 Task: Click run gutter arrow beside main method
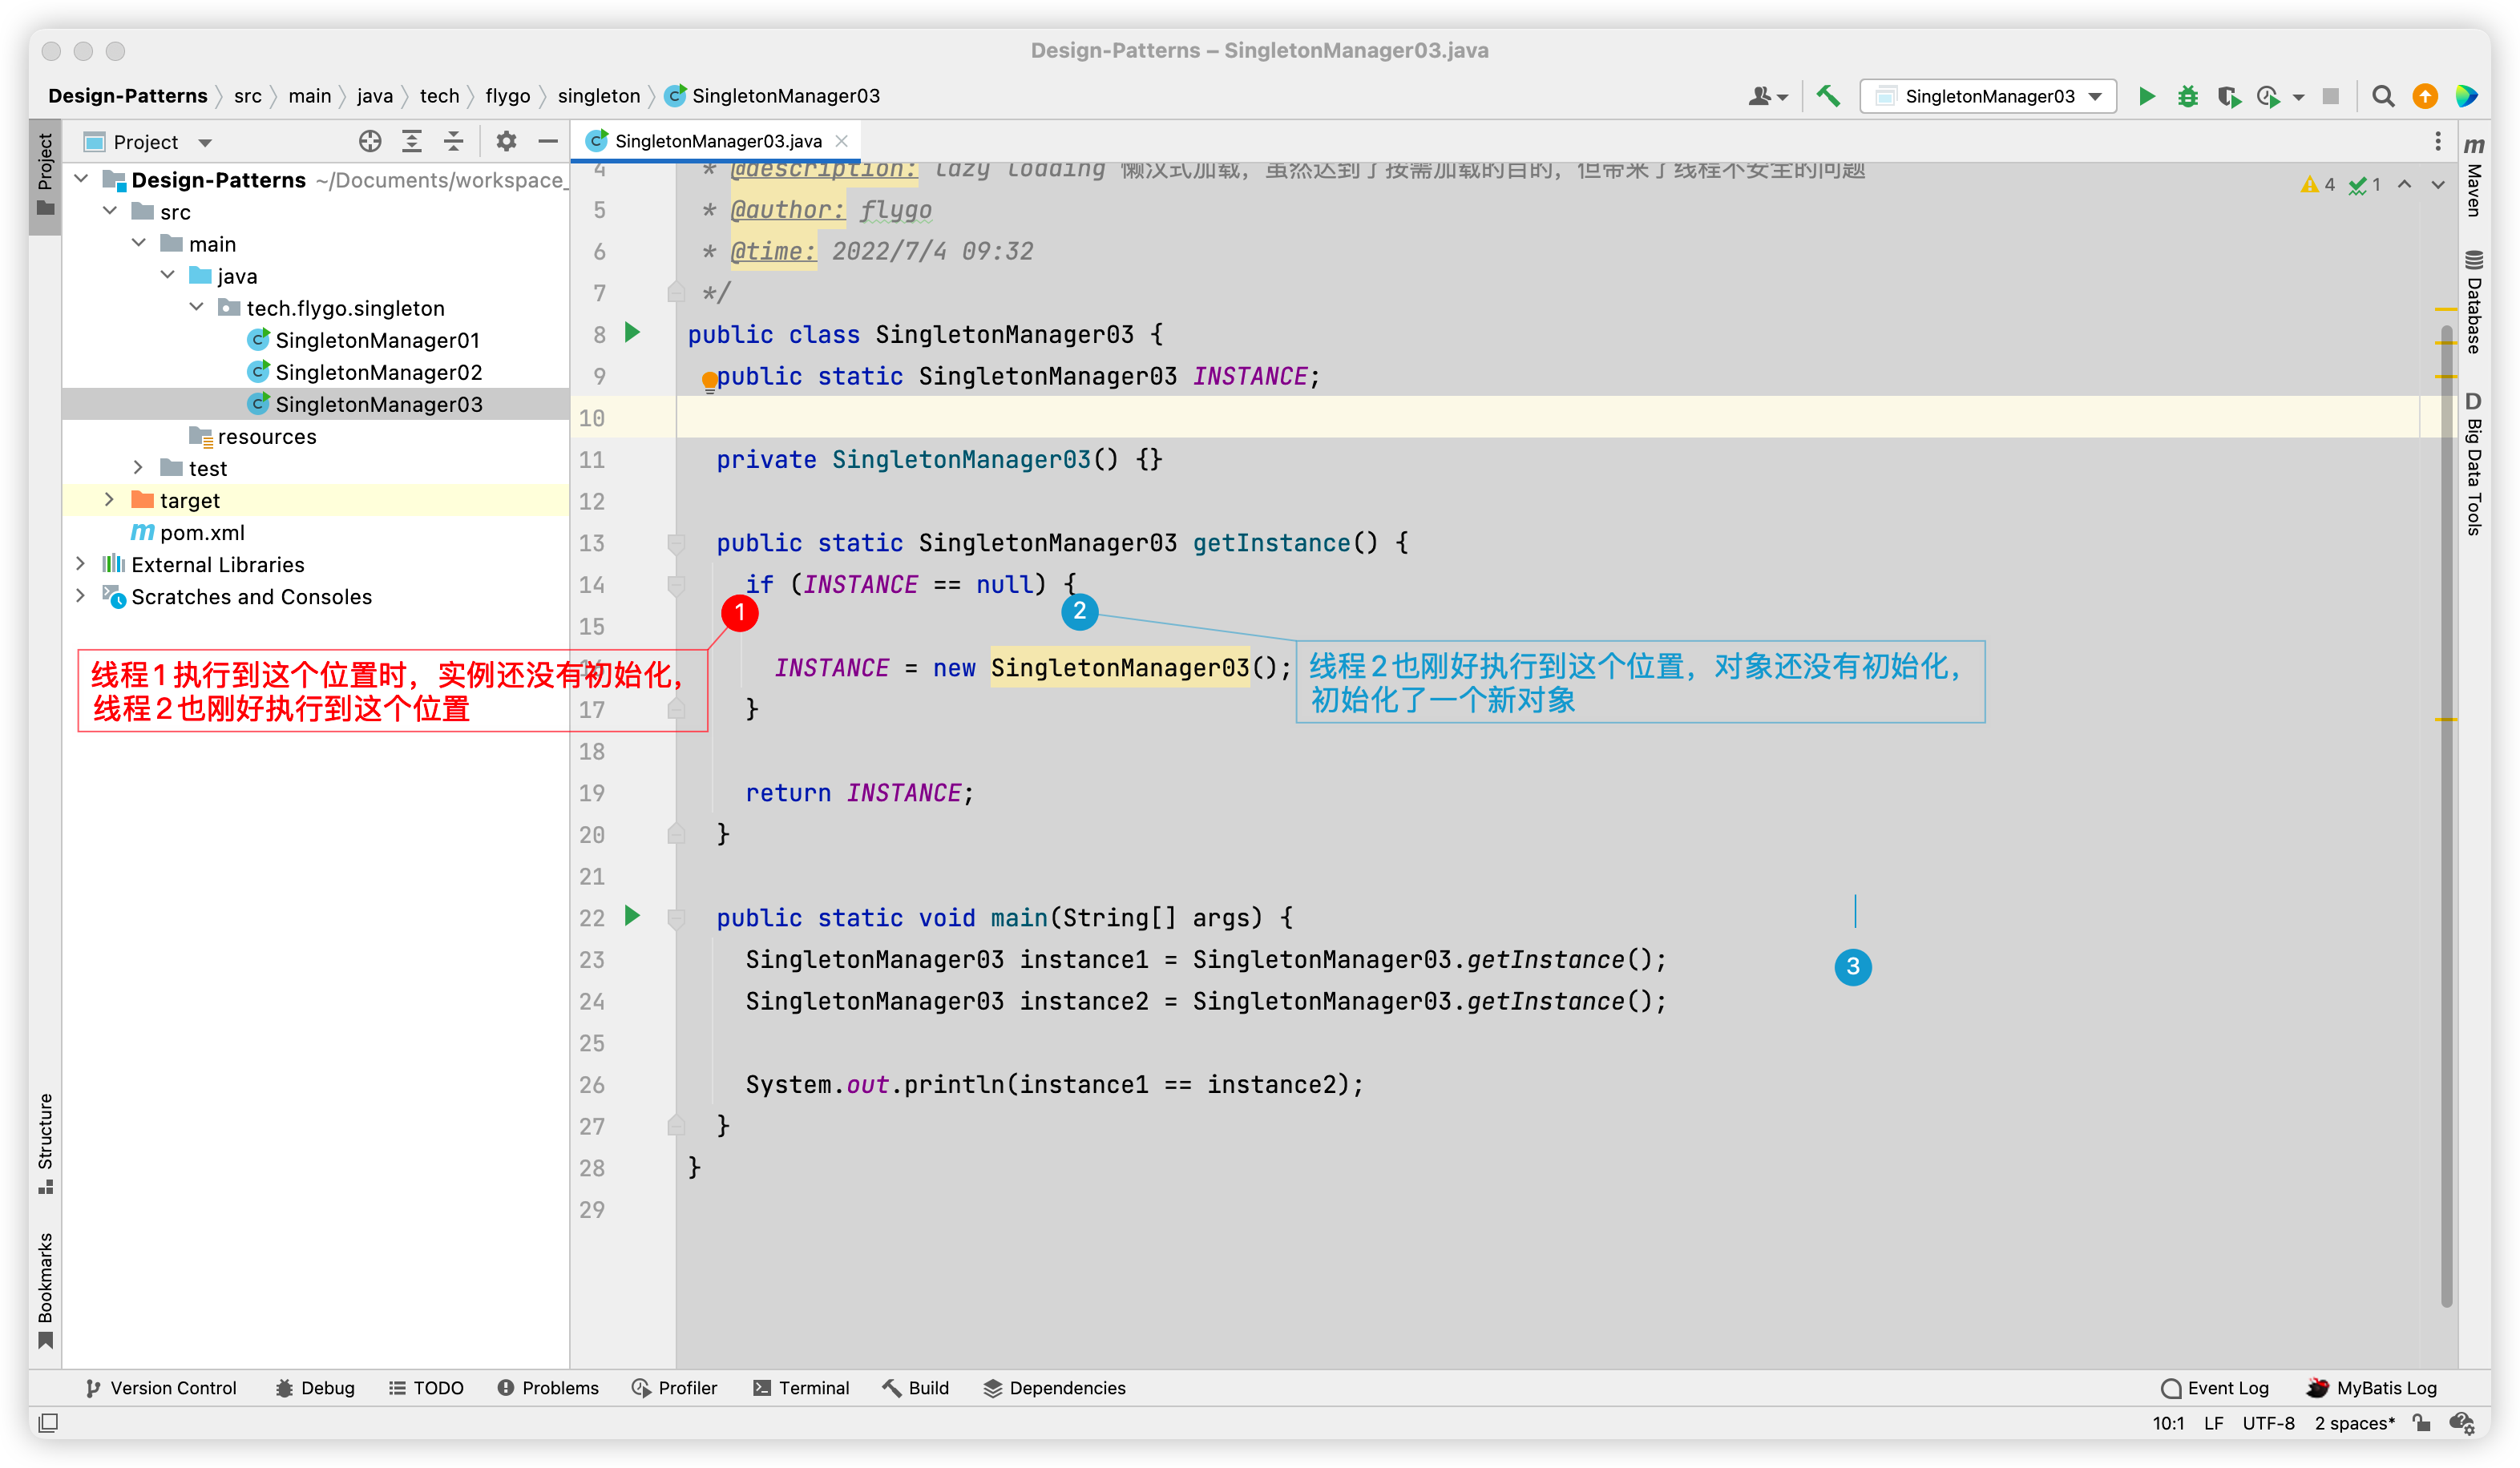pos(632,916)
